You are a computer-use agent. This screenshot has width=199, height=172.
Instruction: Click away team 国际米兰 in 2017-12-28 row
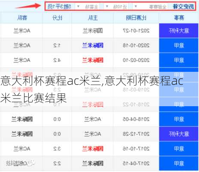tap(22, 134)
